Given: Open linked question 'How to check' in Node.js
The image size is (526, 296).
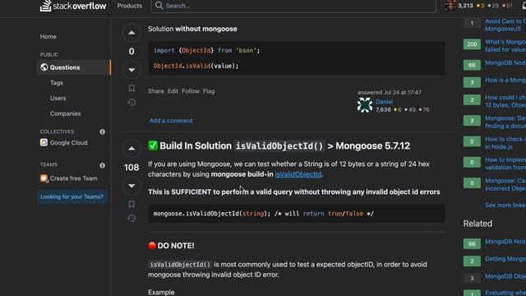Looking at the screenshot, I should (505, 143).
